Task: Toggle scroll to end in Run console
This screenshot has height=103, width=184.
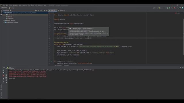Action: [x=6, y=78]
